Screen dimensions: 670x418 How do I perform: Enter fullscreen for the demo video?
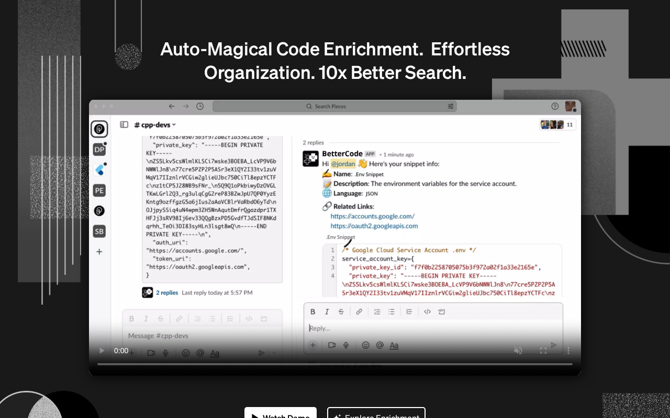543,351
